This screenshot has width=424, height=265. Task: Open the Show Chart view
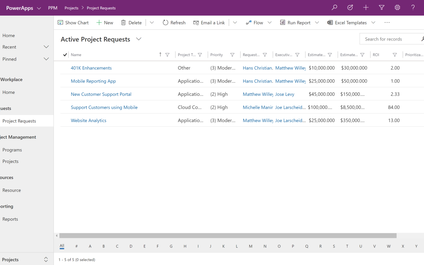(73, 22)
